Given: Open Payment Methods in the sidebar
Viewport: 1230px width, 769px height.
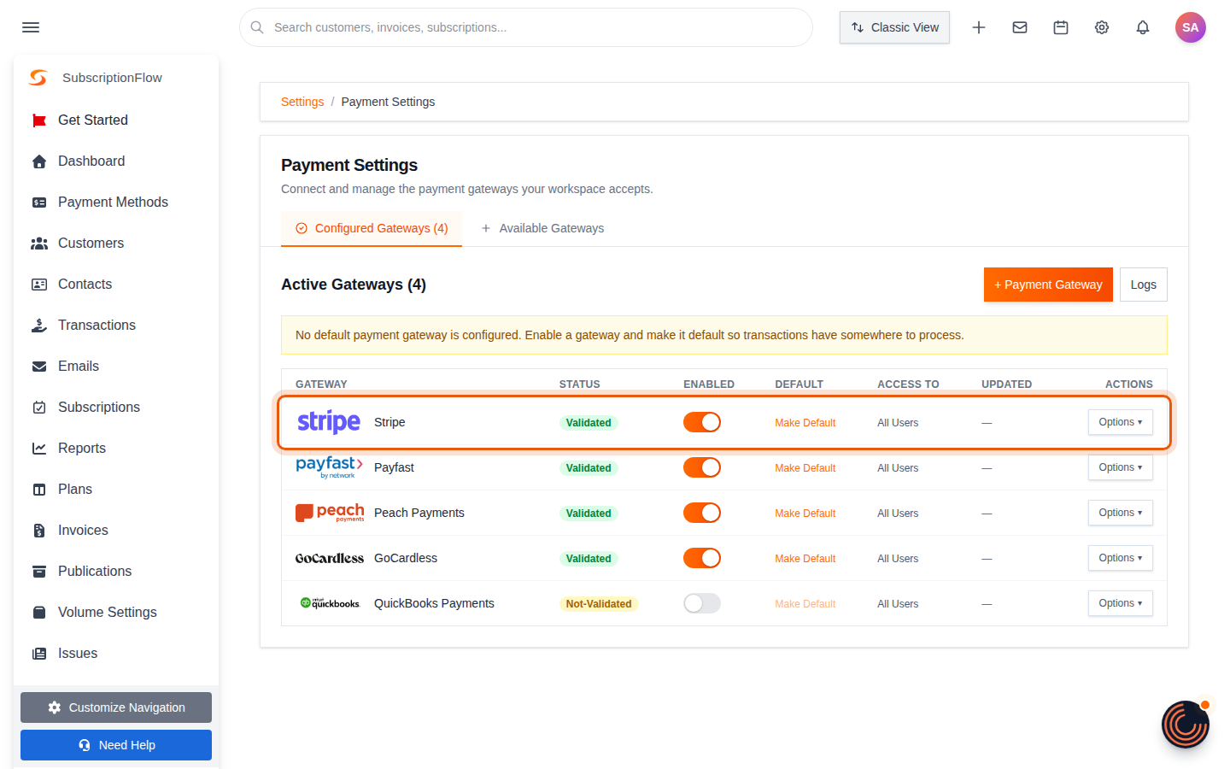Looking at the screenshot, I should coord(113,203).
